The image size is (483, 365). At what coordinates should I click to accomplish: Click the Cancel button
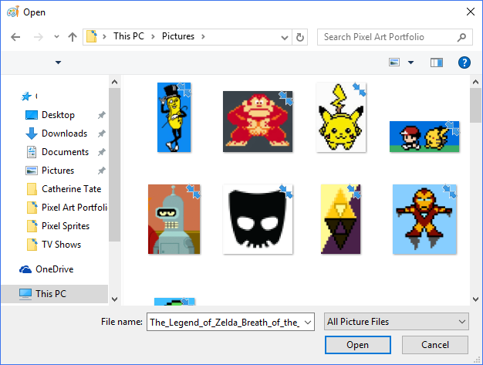coord(435,345)
